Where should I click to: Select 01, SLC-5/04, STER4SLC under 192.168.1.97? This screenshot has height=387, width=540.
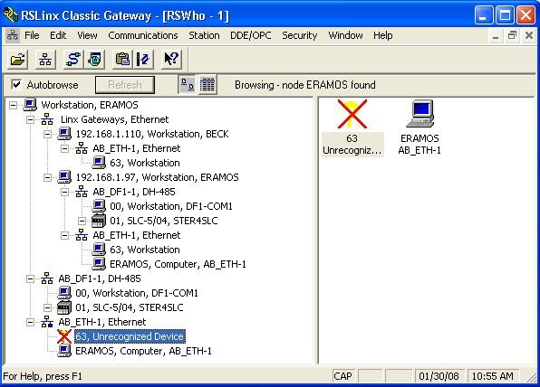pos(164,221)
